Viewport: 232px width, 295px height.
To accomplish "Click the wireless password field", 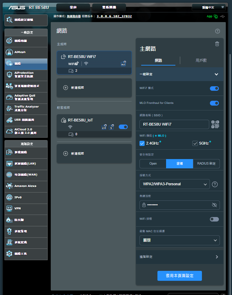I will click(180, 205).
